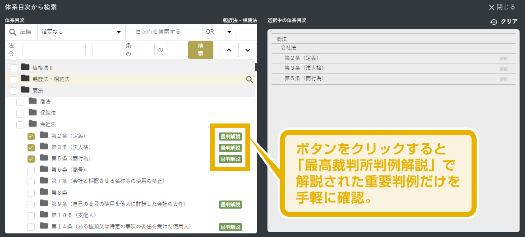Check the 第6条（商号） checkbox
525x237 pixels.
31,170
